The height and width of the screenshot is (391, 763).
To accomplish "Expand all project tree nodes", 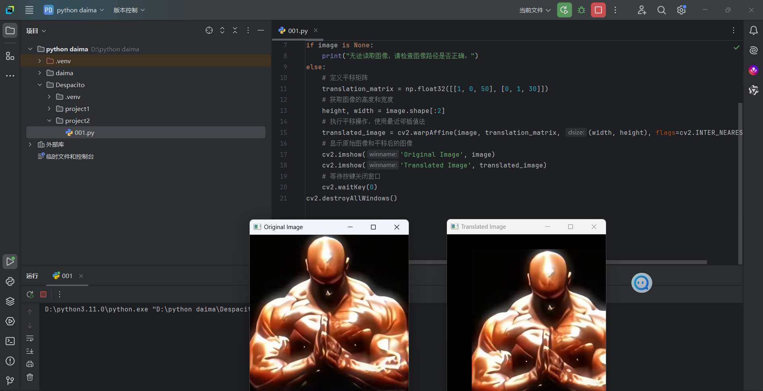I will tap(222, 30).
